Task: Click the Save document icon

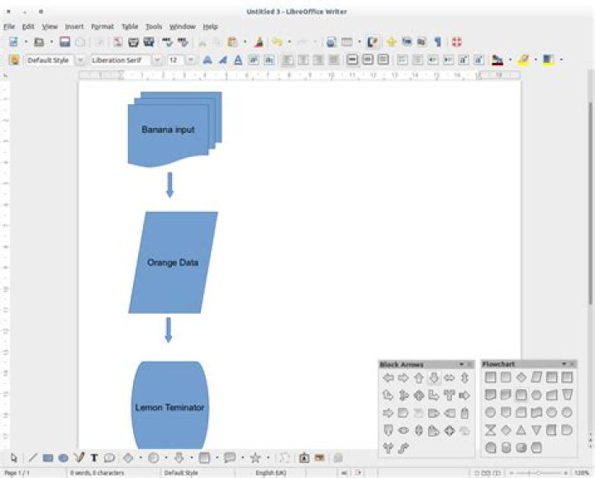Action: pyautogui.click(x=65, y=42)
